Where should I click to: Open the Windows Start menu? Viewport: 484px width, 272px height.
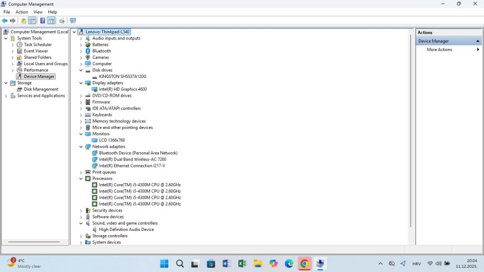click(164, 264)
